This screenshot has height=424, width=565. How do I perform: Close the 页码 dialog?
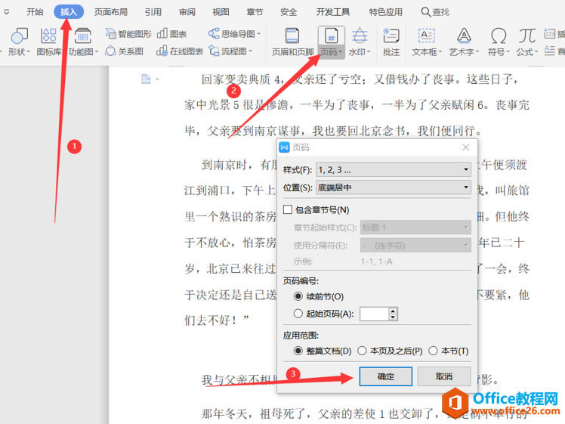pos(465,147)
